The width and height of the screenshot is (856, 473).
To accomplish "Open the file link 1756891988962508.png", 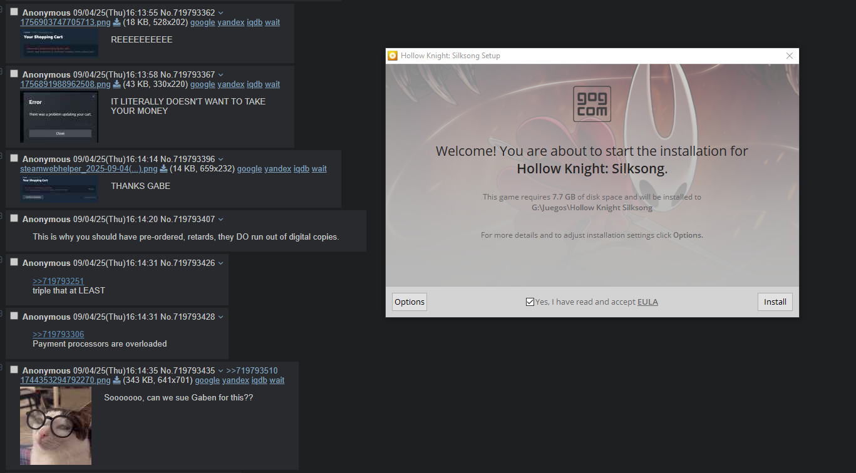I will pos(65,84).
